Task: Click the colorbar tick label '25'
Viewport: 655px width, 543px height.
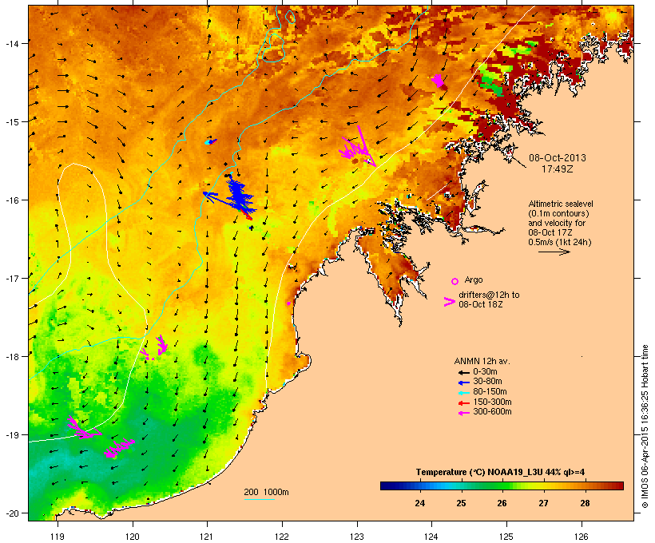Action: pyautogui.click(x=461, y=503)
